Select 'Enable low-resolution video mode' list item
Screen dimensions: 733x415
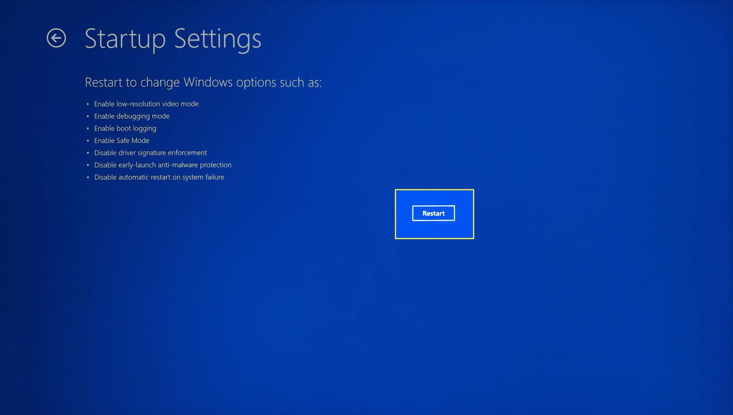click(x=146, y=104)
